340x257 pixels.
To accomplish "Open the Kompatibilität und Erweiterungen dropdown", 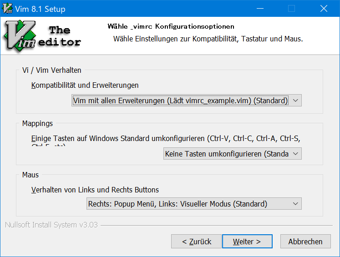I will click(187, 101).
